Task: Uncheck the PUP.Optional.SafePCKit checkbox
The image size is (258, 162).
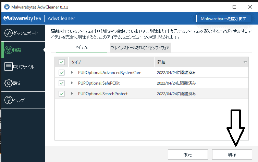Action: [x=62, y=83]
